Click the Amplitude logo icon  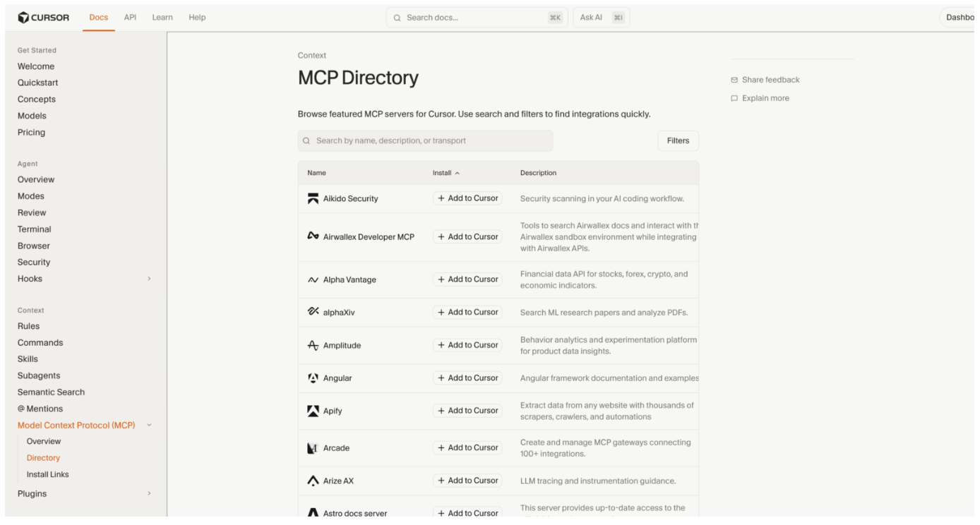click(313, 346)
